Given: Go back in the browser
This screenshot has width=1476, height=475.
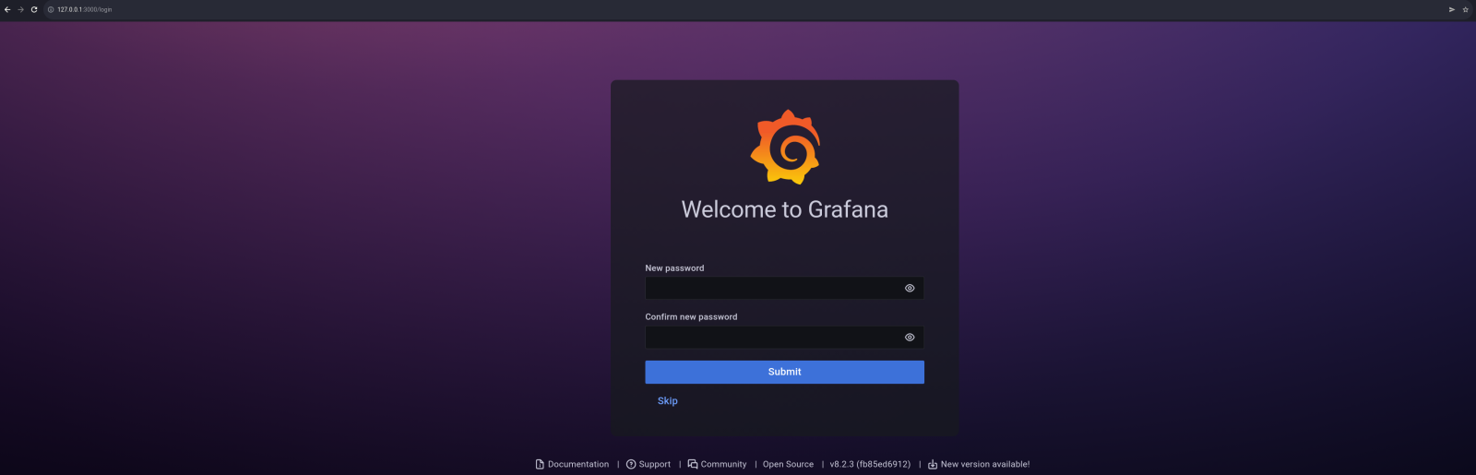Looking at the screenshot, I should pos(7,9).
